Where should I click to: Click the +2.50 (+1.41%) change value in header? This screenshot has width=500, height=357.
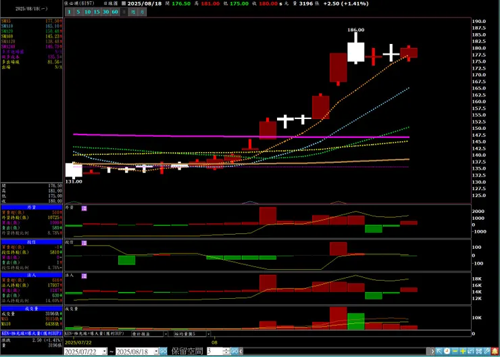click(x=346, y=4)
